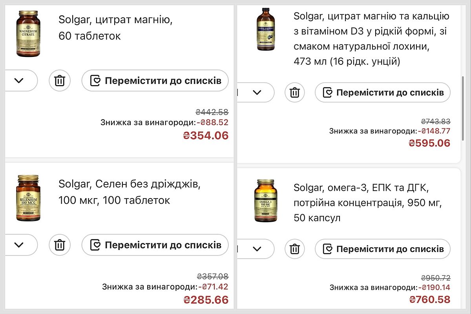Click the Omega 3 950 MG bottle image
Viewport: 471px width, 314px height.
click(x=266, y=200)
